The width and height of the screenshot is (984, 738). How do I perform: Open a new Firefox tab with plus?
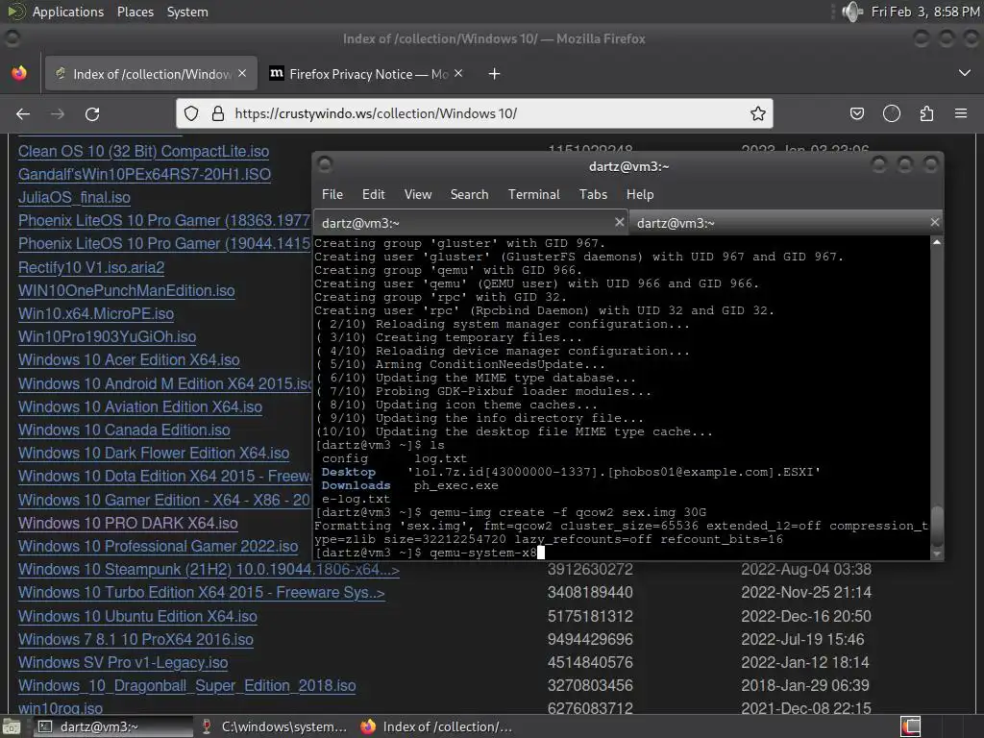point(495,74)
